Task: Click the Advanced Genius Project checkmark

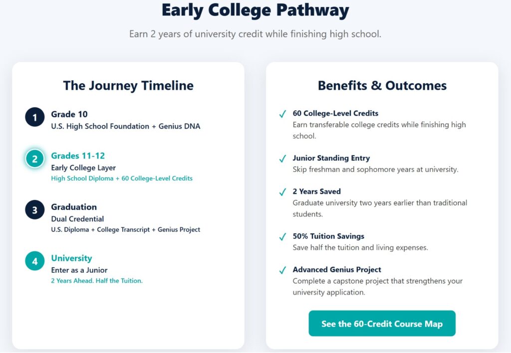Action: (x=282, y=271)
